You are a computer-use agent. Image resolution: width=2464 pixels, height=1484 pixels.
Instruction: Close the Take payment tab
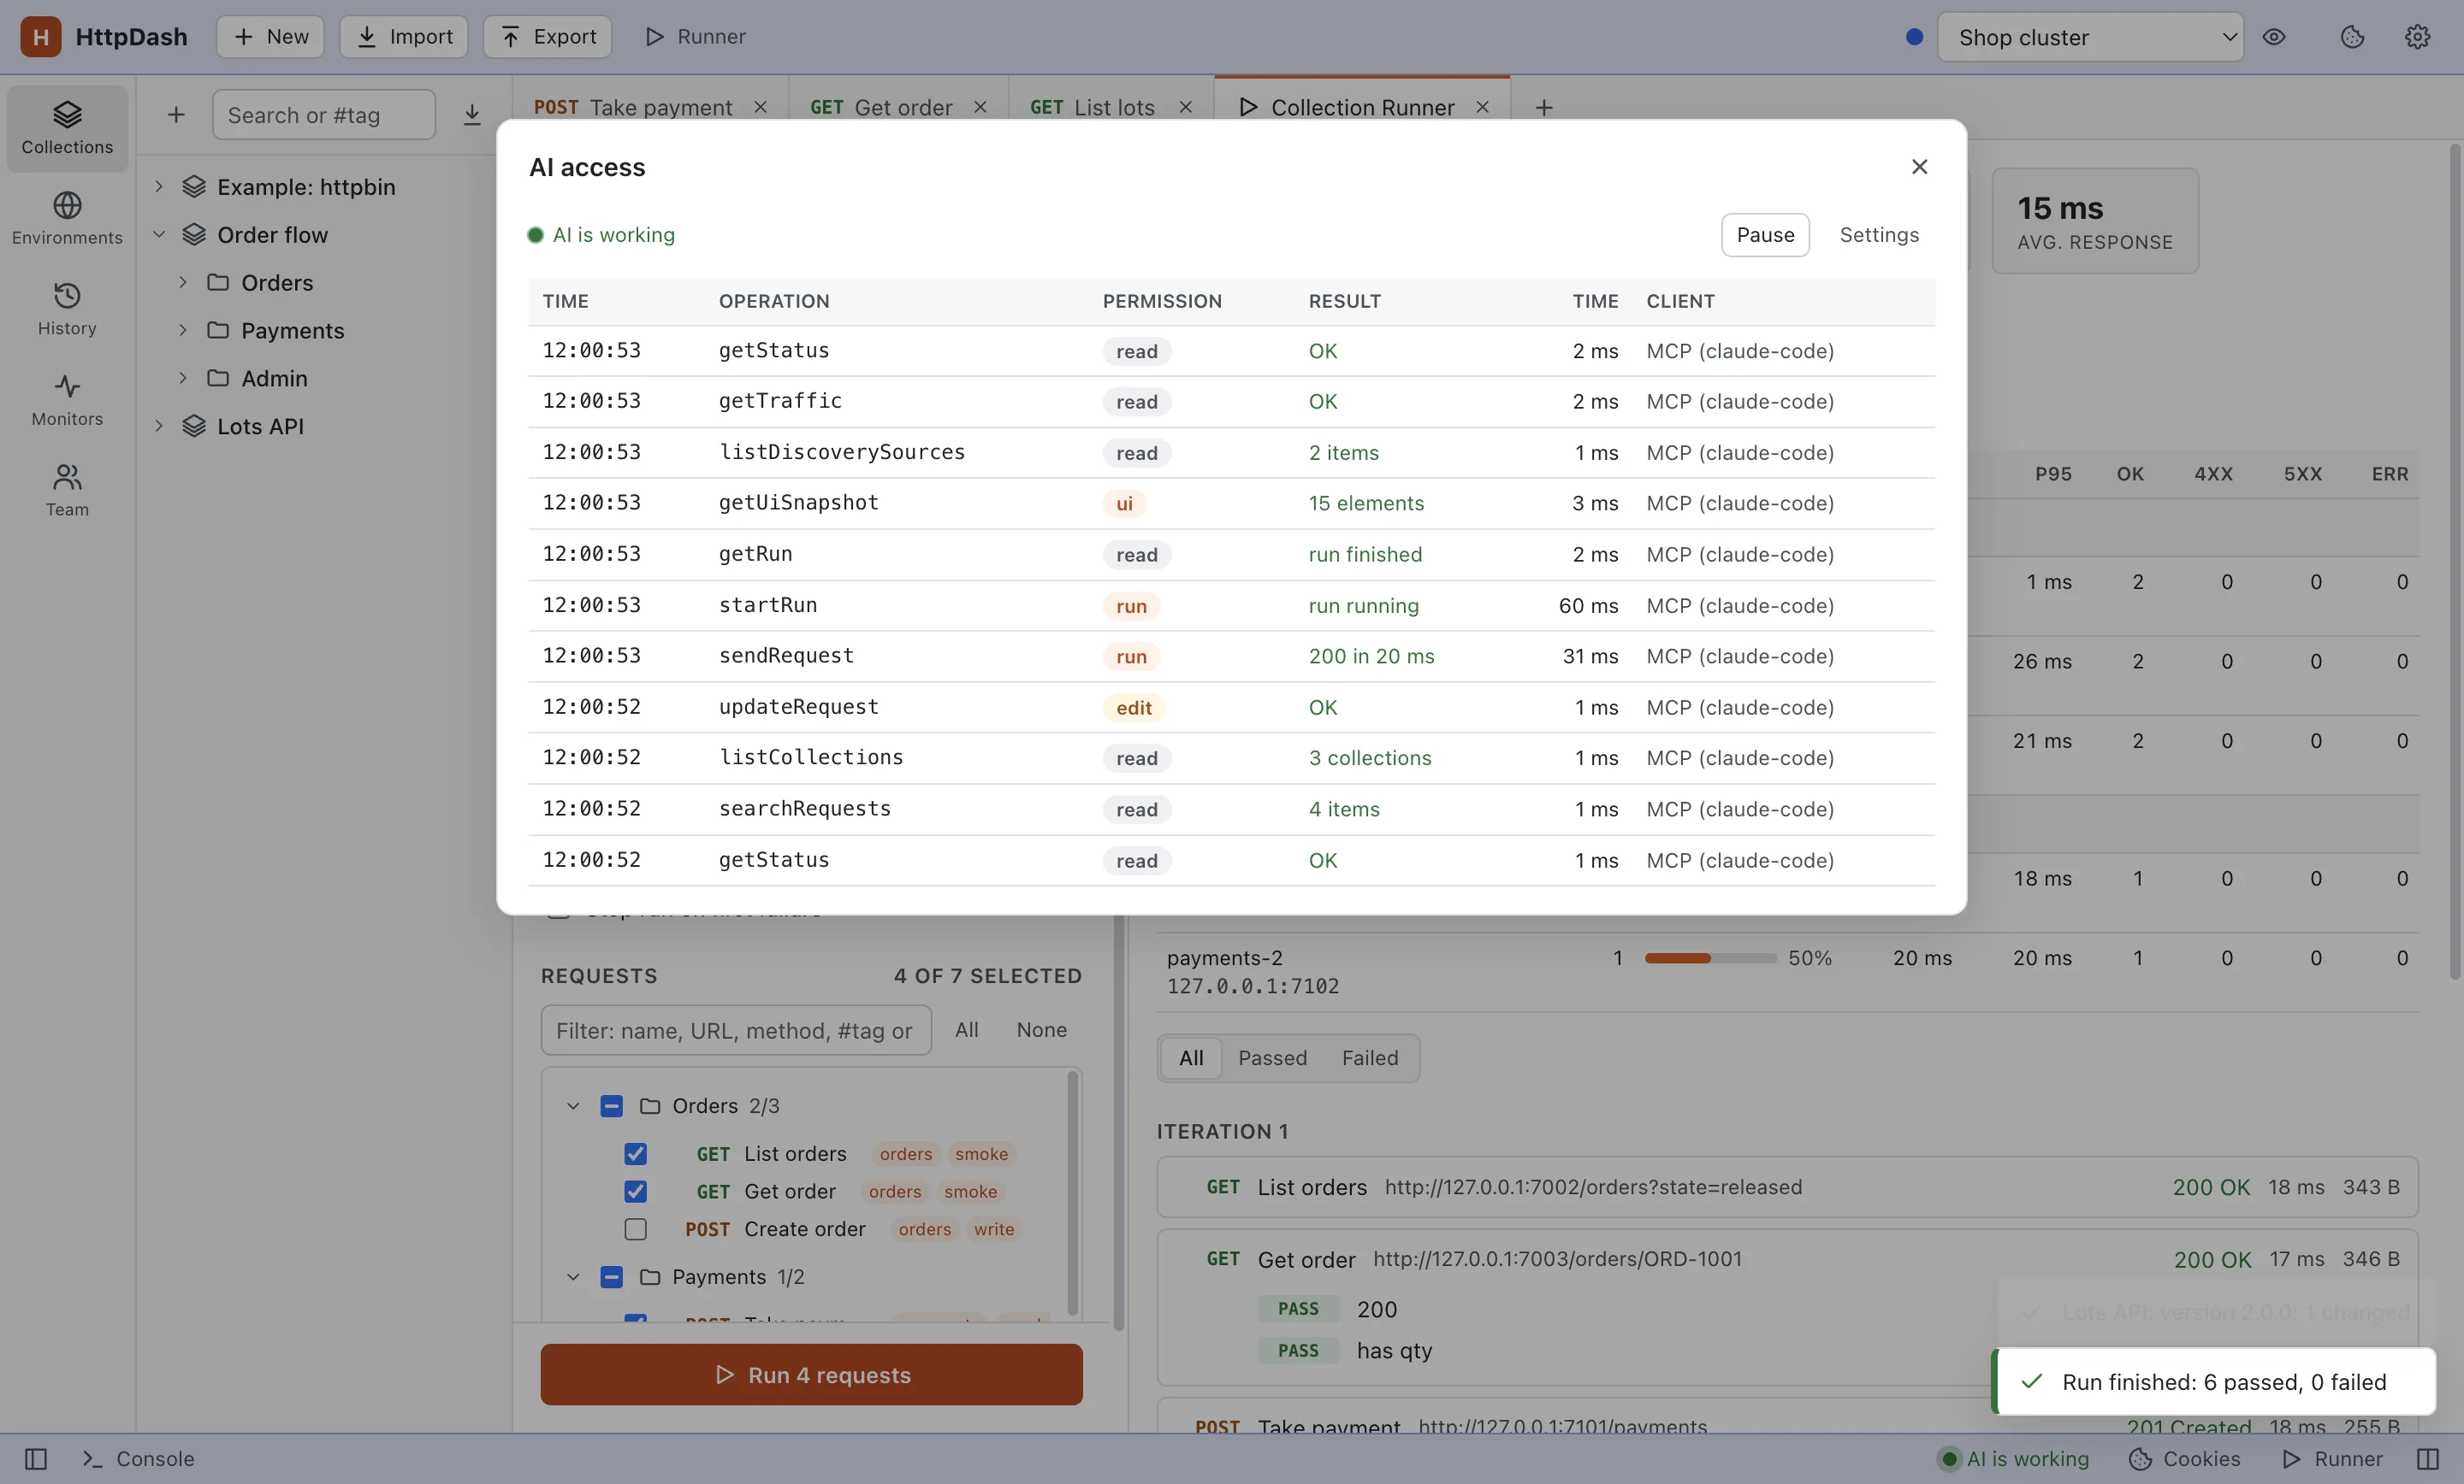(761, 107)
